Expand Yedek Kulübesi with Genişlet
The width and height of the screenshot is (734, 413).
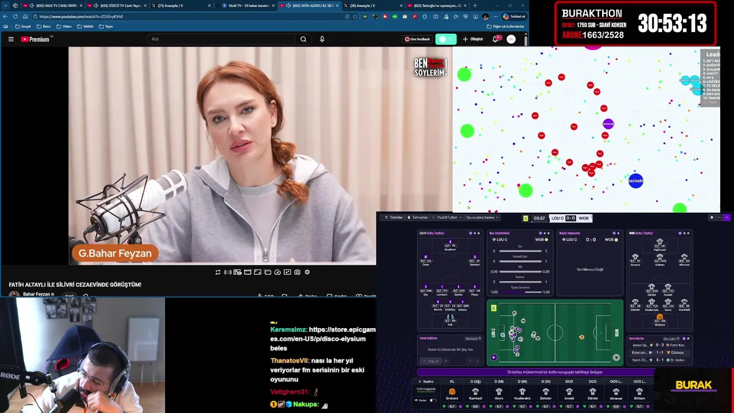[x=472, y=338]
